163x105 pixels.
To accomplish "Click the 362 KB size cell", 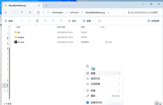I will pos(108,42).
